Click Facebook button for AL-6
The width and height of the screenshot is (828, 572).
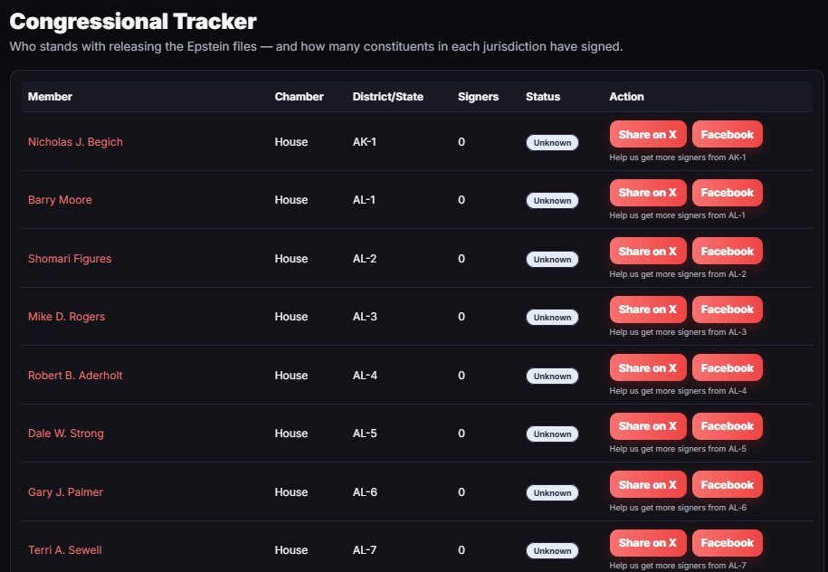pyautogui.click(x=728, y=485)
